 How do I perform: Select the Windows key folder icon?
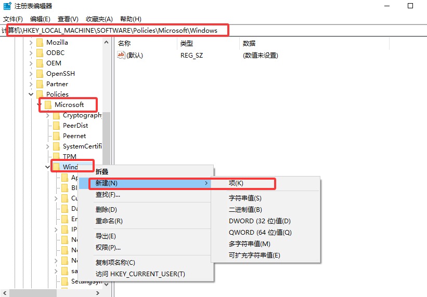(x=56, y=167)
